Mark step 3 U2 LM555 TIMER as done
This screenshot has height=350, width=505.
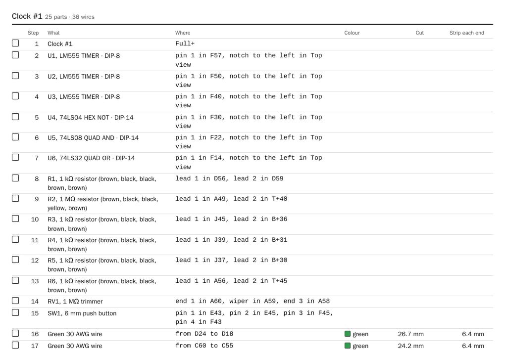[x=15, y=76]
